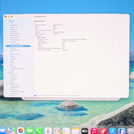This screenshot has height=134, width=134.
Task: Open the Notes app in the dock
Action: [x=75, y=131]
